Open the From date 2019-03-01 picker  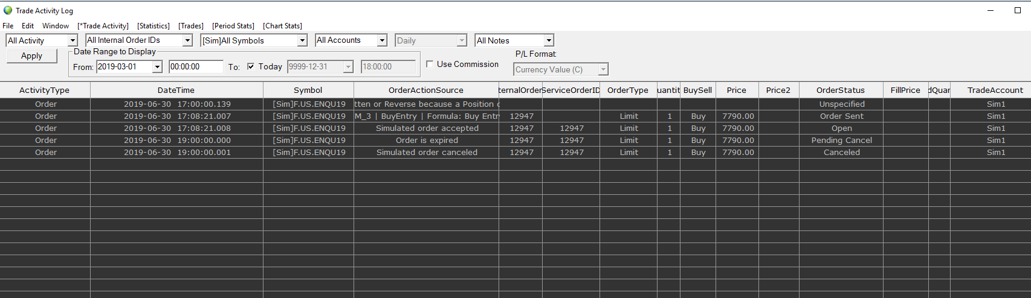tap(157, 67)
